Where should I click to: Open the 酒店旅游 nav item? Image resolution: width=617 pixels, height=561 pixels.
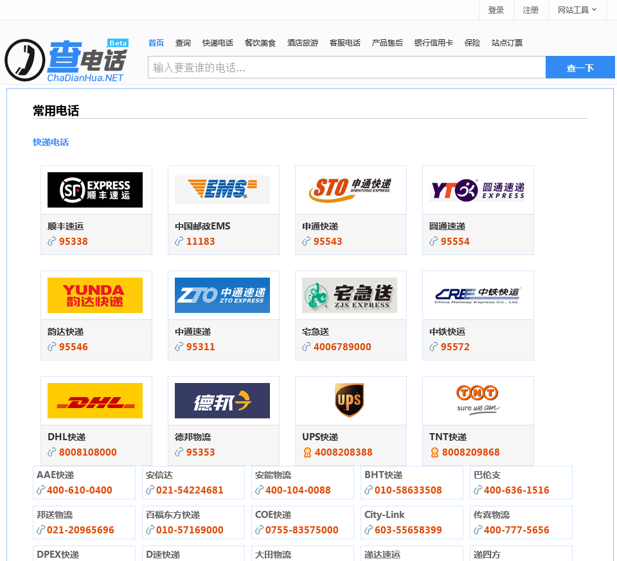pos(303,42)
